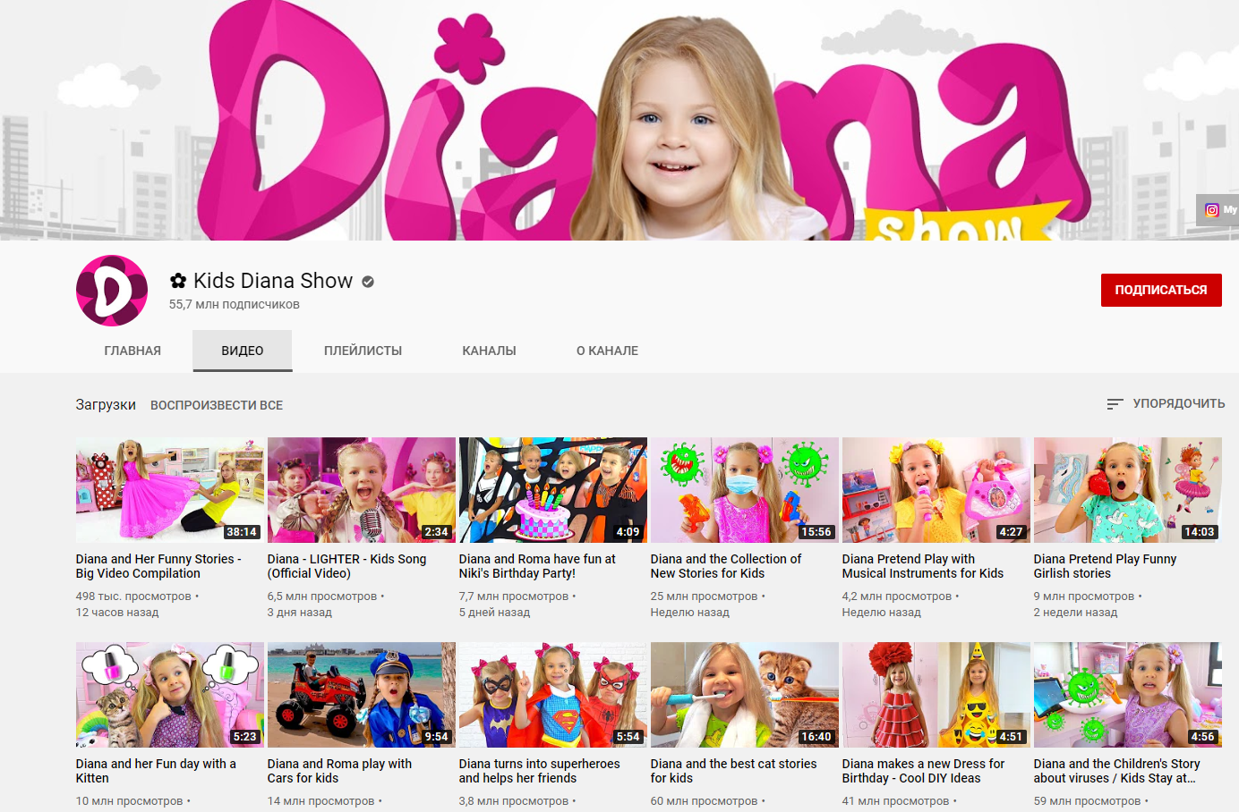Open the Diana LIGHTER Kids Song thumbnail

[361, 489]
